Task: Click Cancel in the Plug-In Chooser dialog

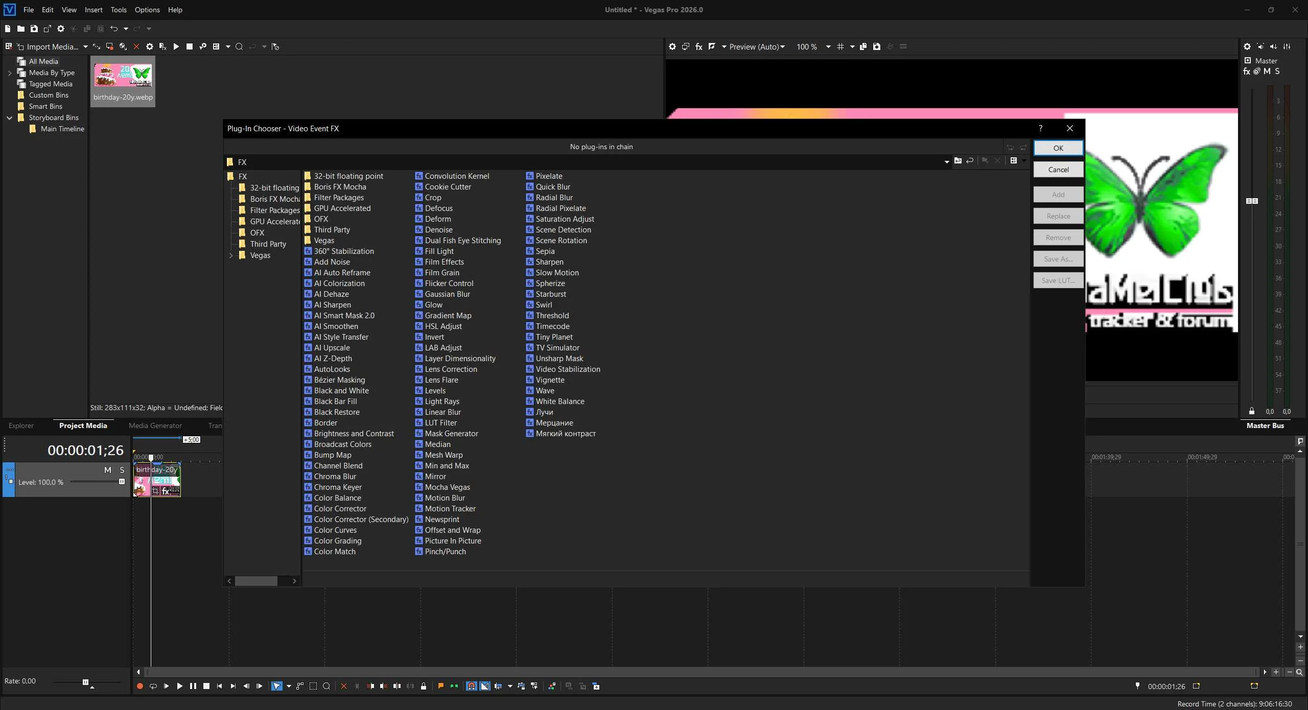Action: [1058, 170]
